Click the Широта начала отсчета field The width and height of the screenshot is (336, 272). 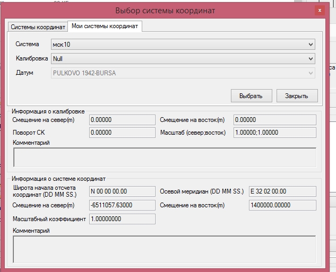pyautogui.click(x=122, y=191)
